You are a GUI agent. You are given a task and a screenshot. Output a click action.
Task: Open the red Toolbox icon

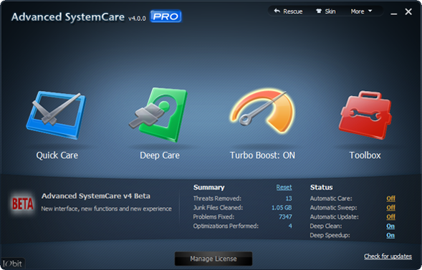365,115
